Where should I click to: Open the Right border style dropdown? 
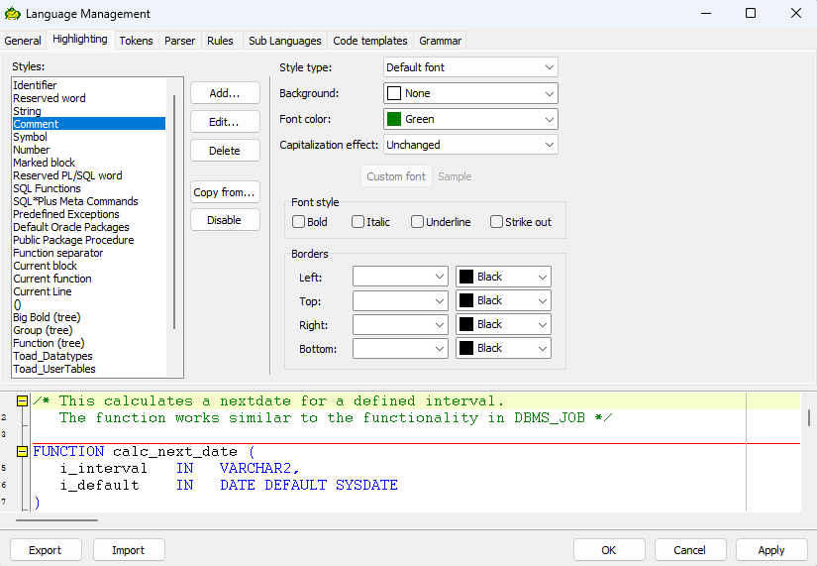[400, 324]
